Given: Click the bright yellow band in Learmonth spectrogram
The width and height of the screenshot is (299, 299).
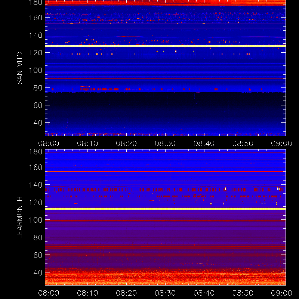Looking at the screenshot, I should (x=165, y=209).
